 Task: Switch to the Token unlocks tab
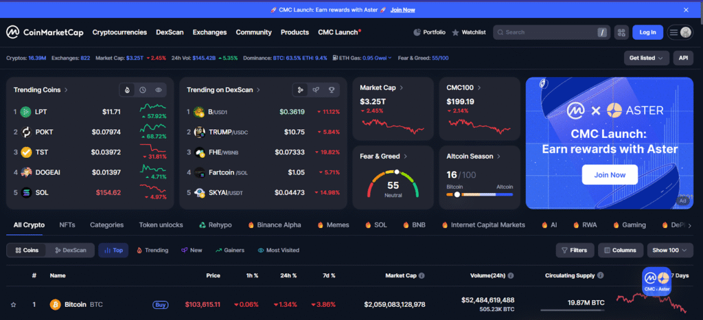tap(161, 225)
